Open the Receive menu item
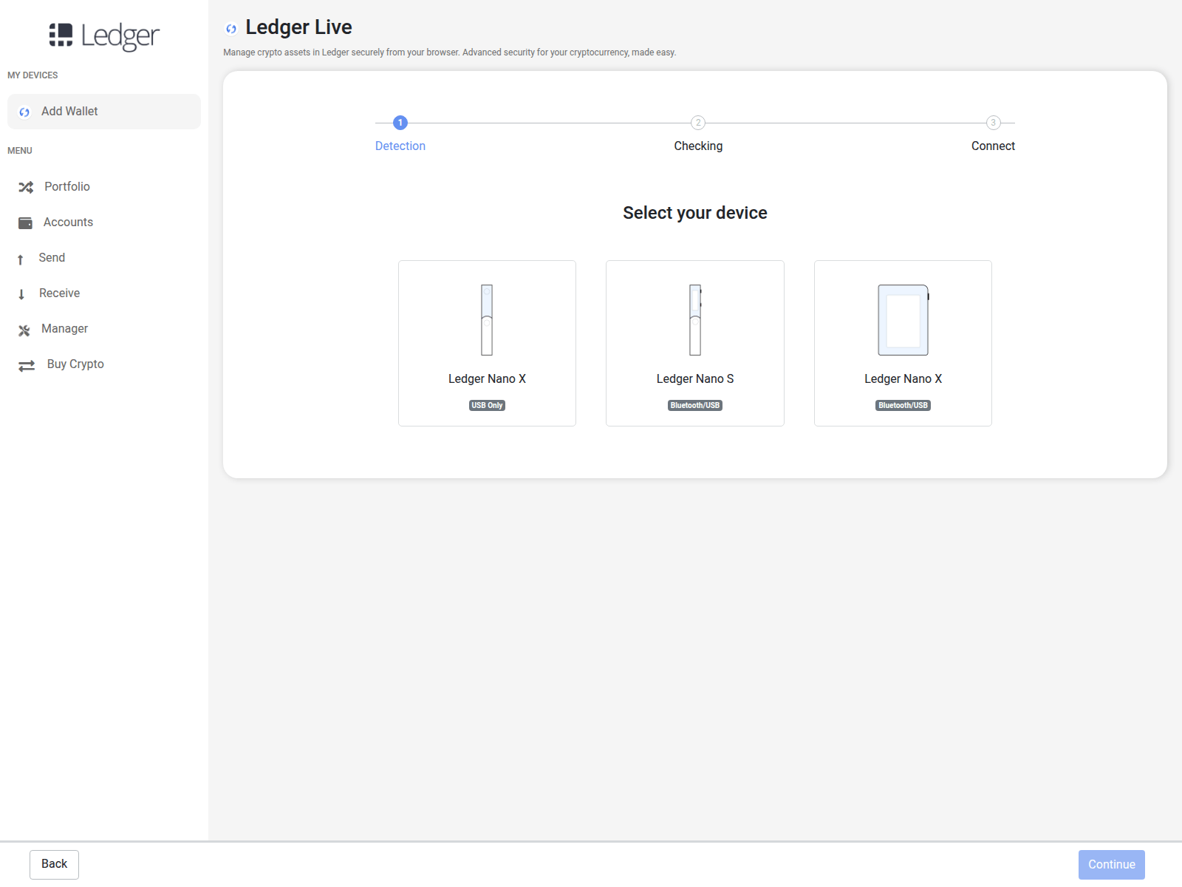Screen dimensions: 1182x887 coord(104,293)
